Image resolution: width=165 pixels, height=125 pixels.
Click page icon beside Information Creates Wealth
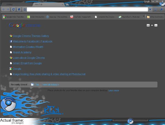point(11,47)
